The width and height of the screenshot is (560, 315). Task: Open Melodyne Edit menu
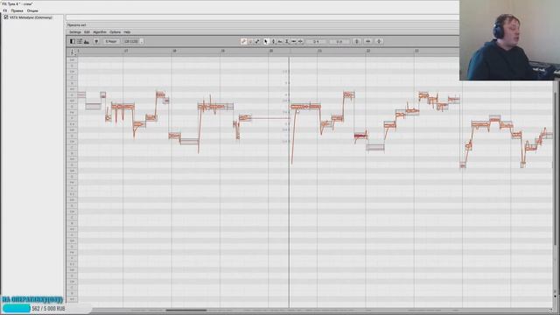[87, 32]
